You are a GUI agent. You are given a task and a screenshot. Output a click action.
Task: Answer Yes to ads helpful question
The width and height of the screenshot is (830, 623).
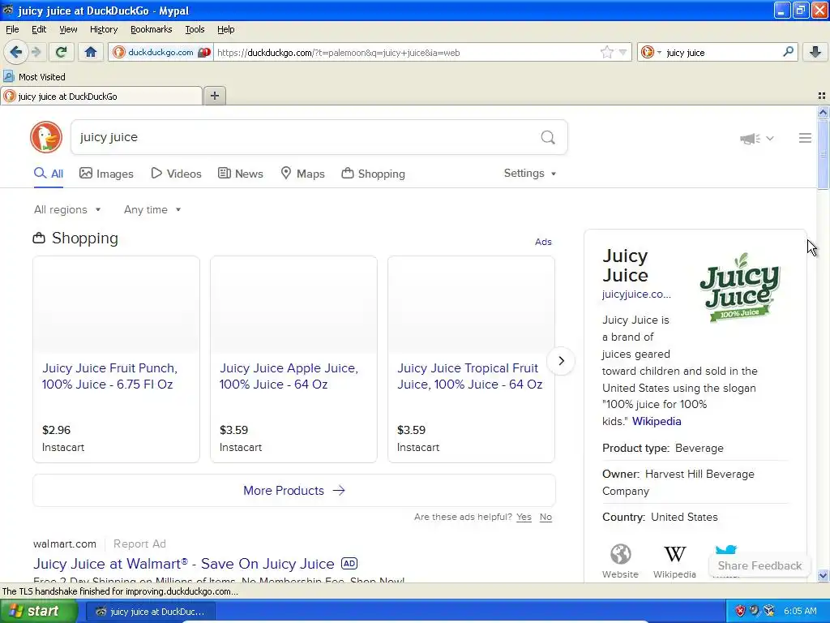pos(524,517)
